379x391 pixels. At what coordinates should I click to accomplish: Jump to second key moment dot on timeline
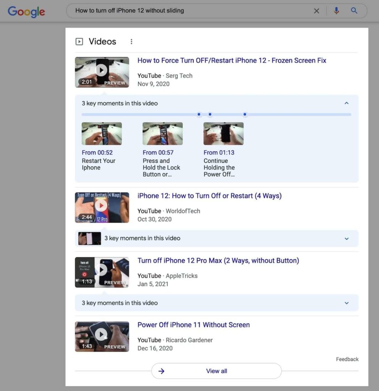pos(210,115)
